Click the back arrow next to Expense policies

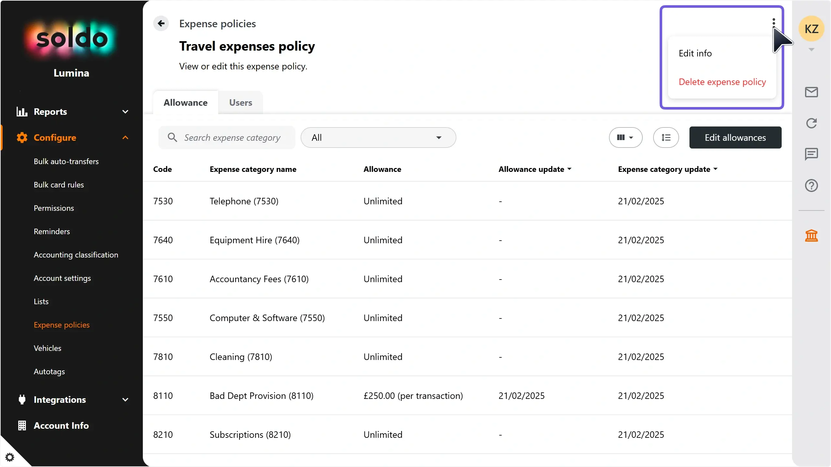pyautogui.click(x=161, y=23)
